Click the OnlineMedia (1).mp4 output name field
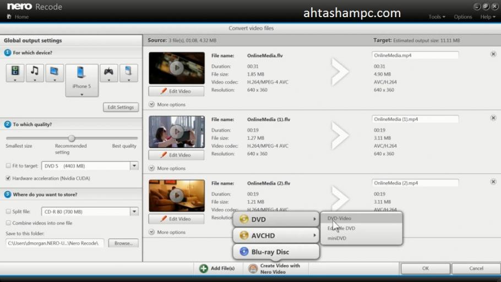501x282 pixels. 415,119
